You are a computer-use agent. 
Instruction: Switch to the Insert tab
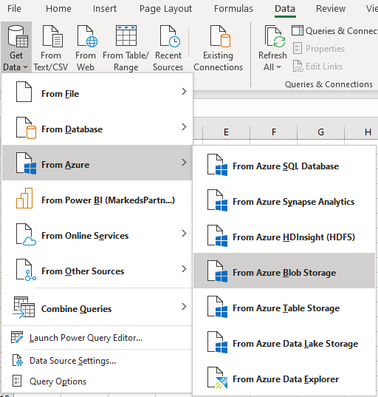105,9
